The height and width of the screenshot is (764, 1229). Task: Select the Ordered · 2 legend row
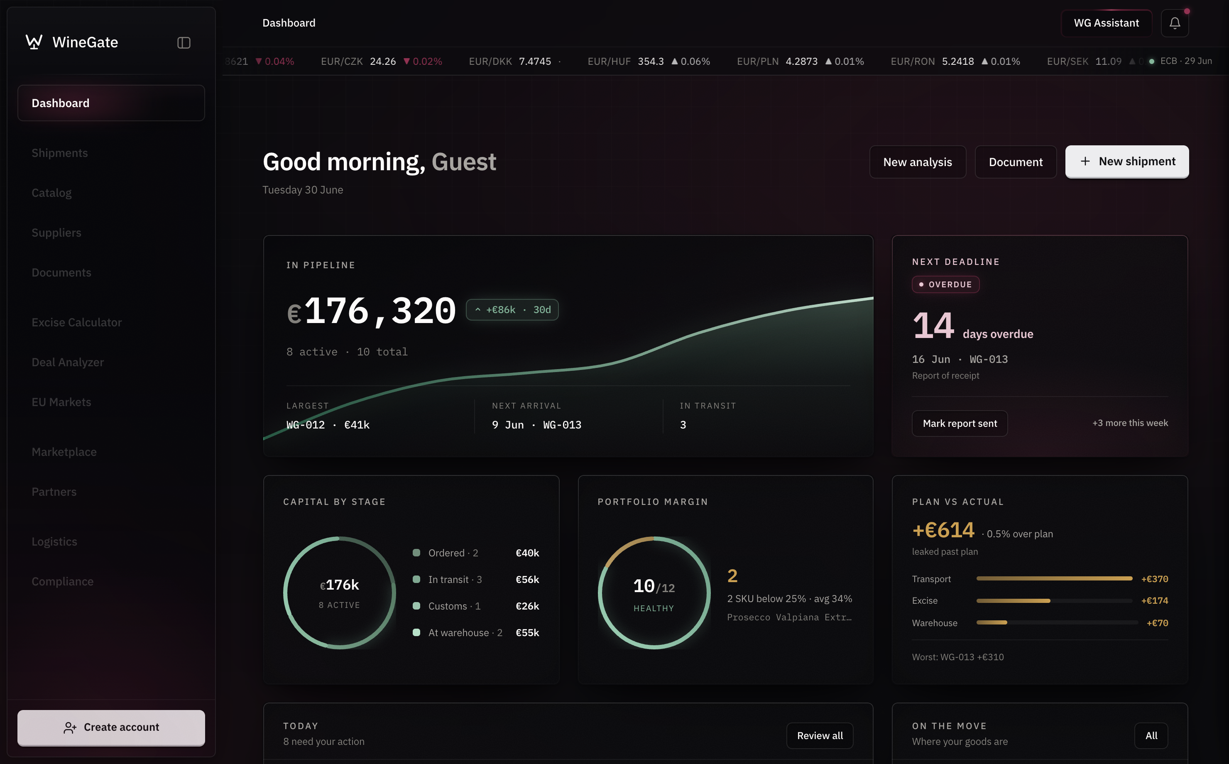[x=476, y=553]
